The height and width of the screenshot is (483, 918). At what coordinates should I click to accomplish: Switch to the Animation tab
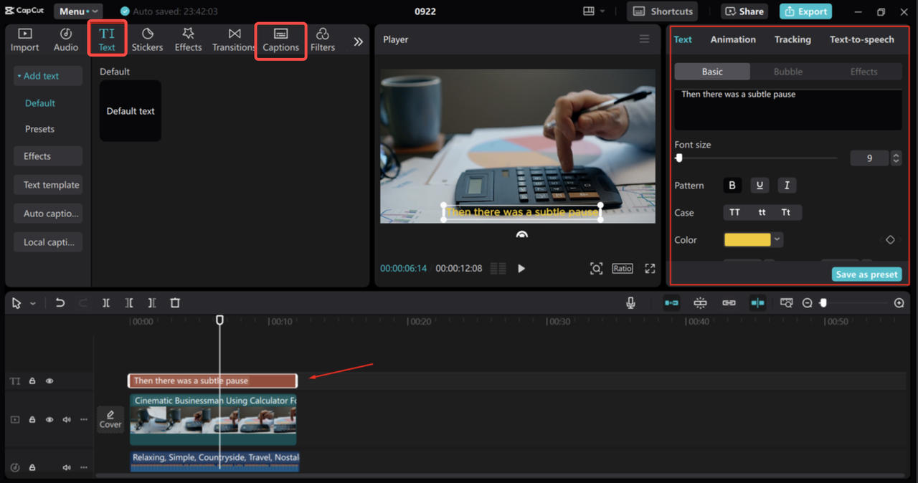(733, 39)
